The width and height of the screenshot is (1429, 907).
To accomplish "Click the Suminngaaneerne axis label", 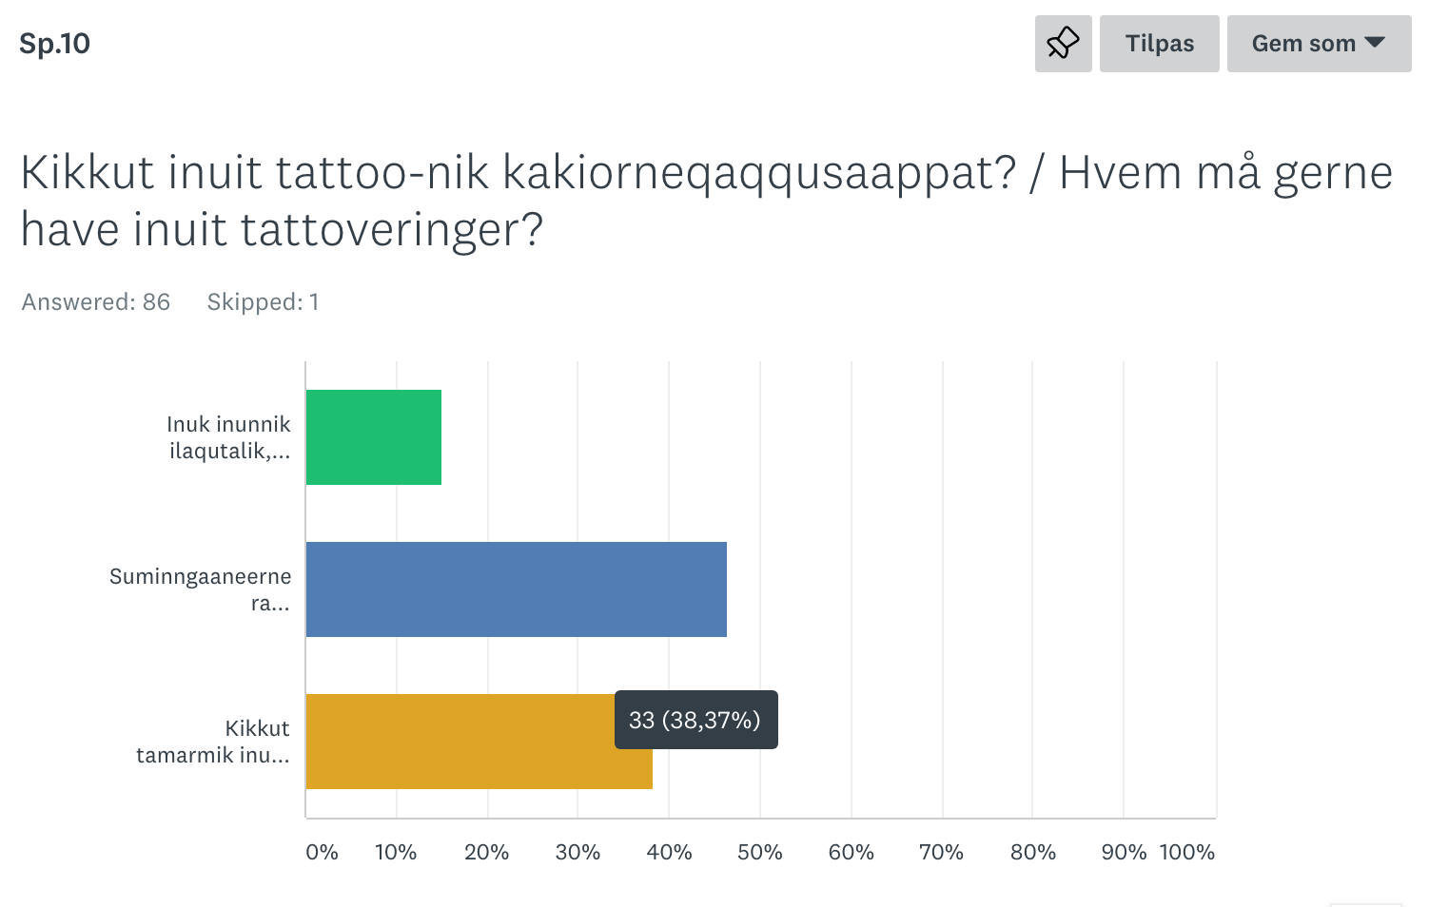I will [200, 589].
